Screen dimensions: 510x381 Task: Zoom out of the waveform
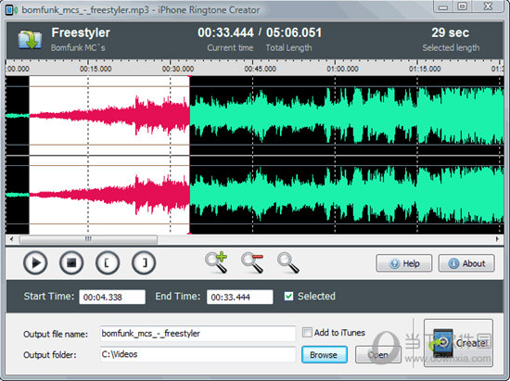coord(252,262)
